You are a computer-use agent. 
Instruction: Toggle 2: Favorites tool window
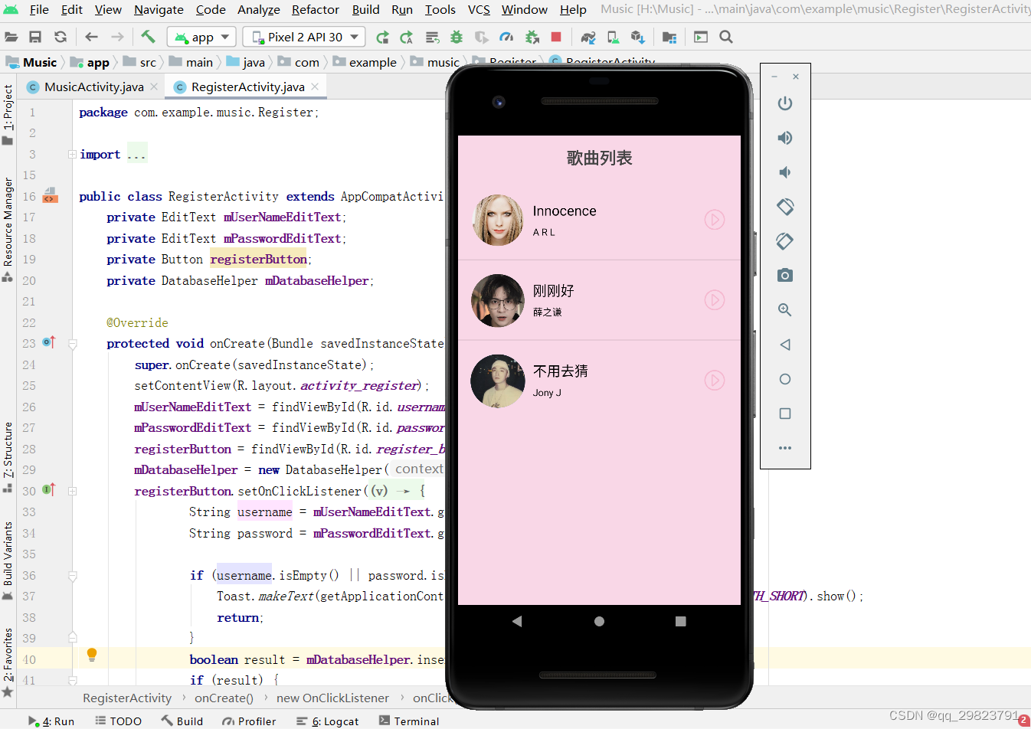point(8,662)
